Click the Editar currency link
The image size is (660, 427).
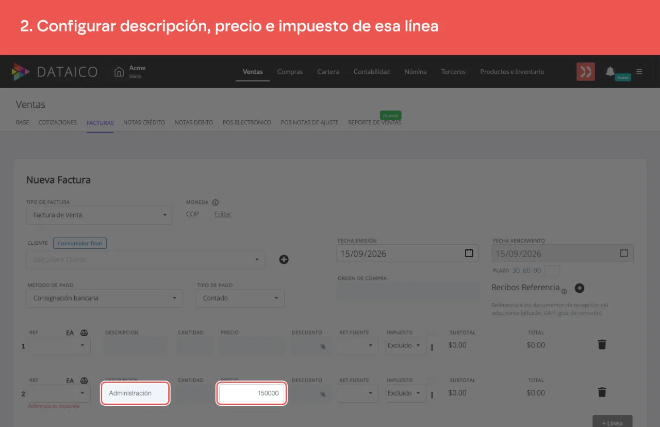click(x=223, y=214)
